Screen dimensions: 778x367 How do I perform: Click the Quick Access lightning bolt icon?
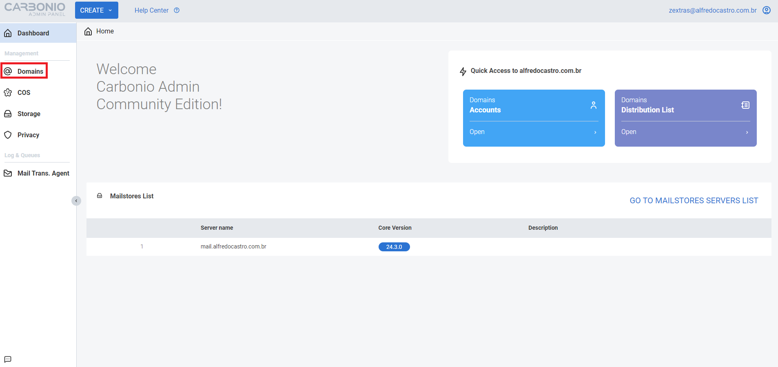[x=463, y=72]
